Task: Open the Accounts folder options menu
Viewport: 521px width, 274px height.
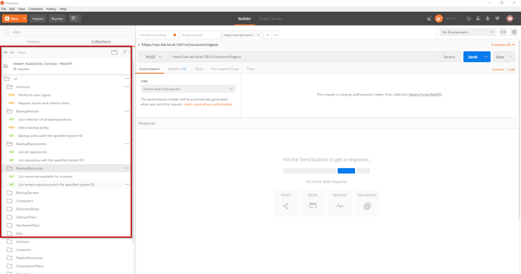Action: pos(127,87)
